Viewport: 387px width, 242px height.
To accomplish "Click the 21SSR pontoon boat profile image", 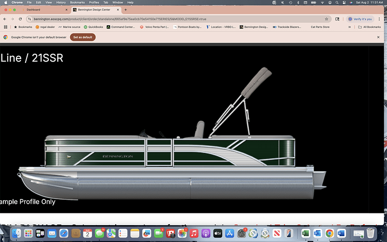I will pos(172,134).
